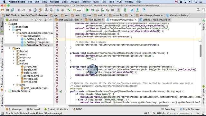This screenshot has height=116, width=206.
Task: Click the Paste icon in toolbar
Action: coord(40,10)
